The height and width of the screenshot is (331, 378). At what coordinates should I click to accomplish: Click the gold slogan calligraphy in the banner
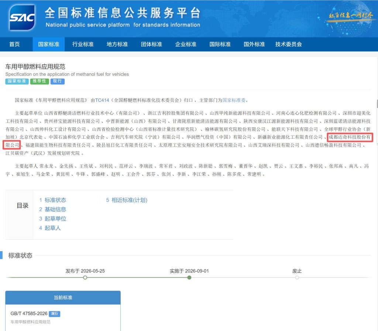click(x=351, y=16)
